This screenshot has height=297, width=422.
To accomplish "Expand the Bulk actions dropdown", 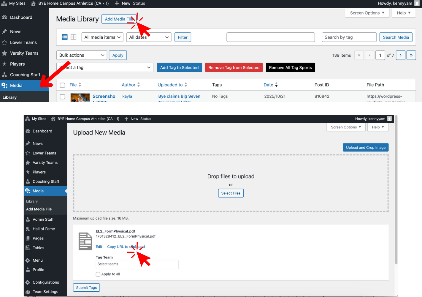I will [82, 55].
